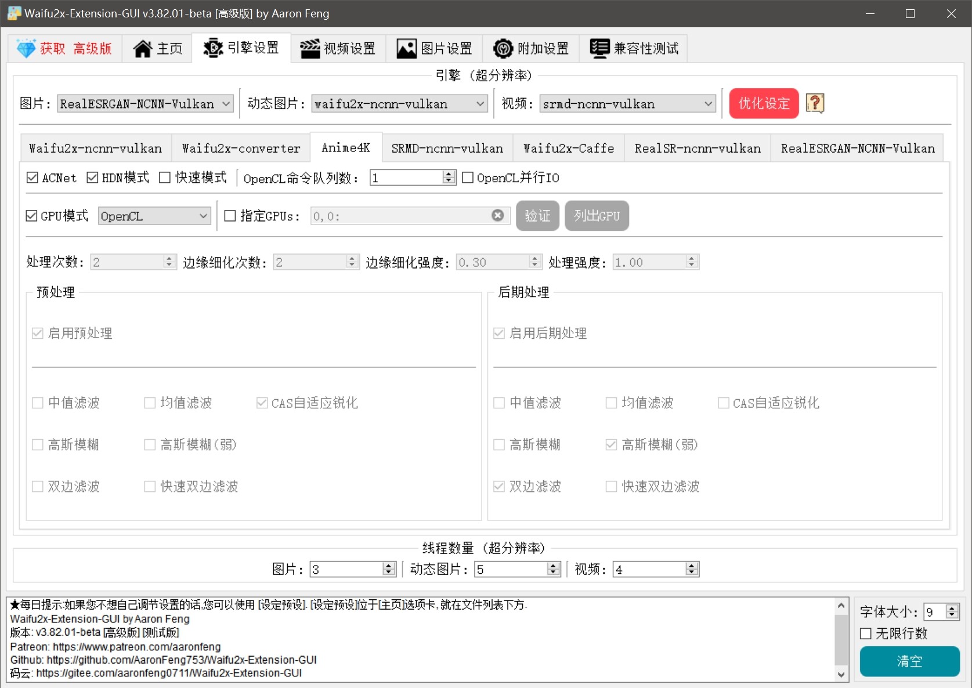The width and height of the screenshot is (972, 688).
Task: Enable 快速模式 fast mode
Action: (165, 178)
